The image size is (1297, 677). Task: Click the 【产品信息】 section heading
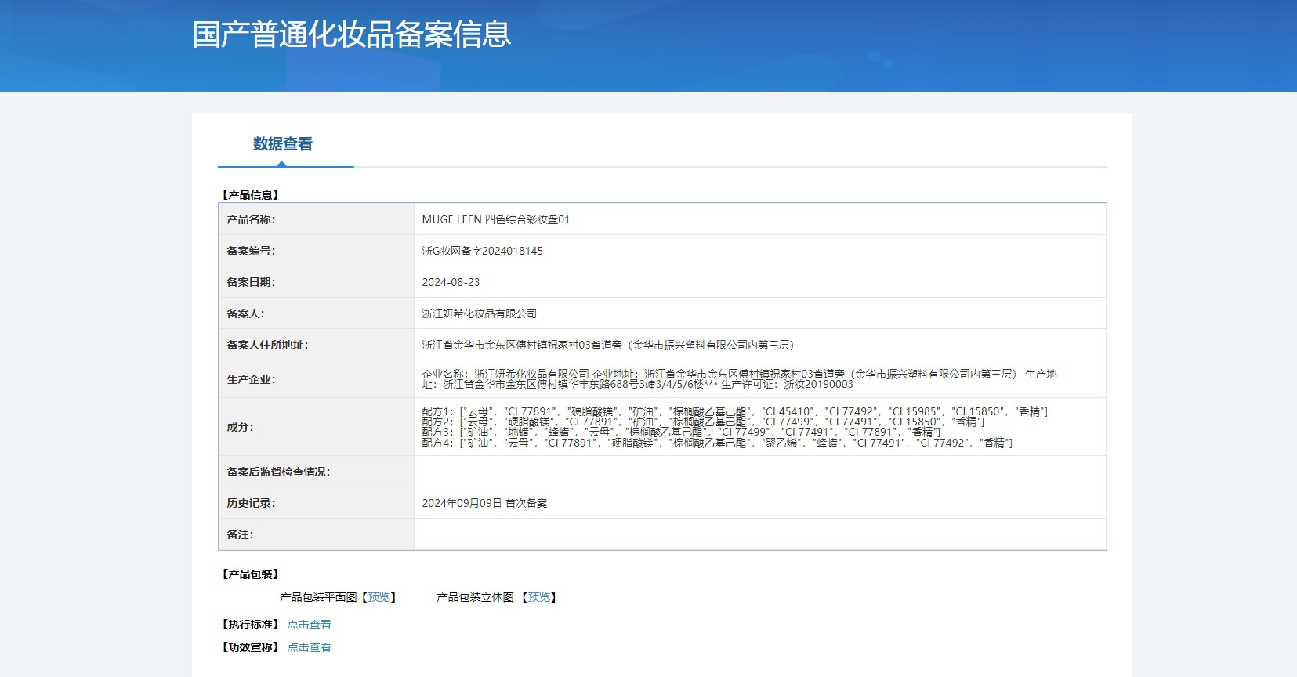coord(250,195)
